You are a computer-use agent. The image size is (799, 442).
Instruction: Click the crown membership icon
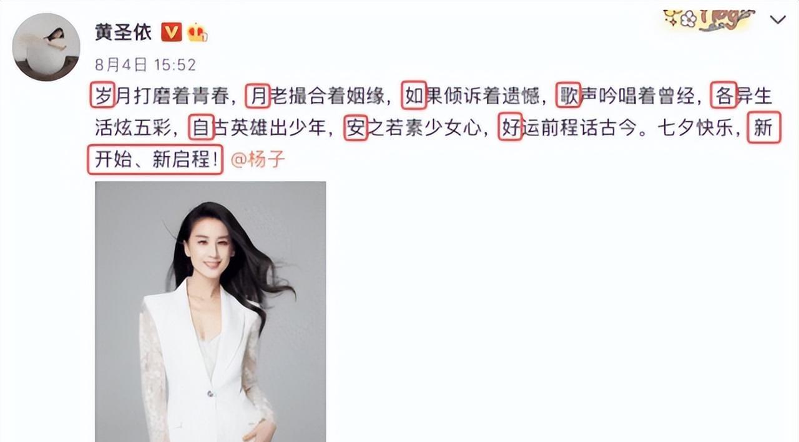[x=197, y=32]
